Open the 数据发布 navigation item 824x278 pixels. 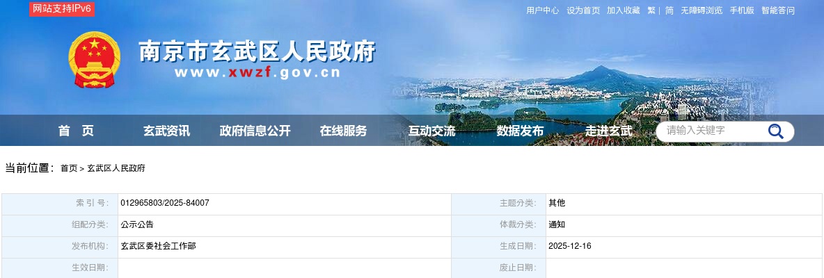(520, 131)
